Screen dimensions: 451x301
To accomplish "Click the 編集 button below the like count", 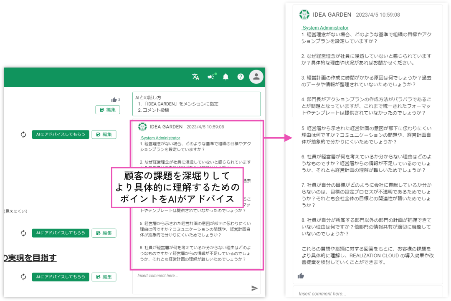I will pos(108,110).
